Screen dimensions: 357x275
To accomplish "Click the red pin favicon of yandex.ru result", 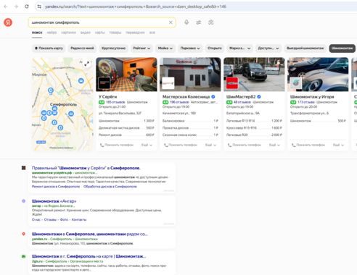I will [x=23, y=234].
